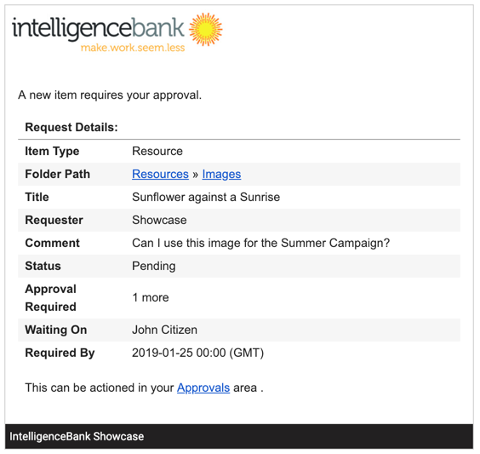Click the IntelligenceBank Showcase footer text
This screenshot has height=454, width=480.
click(77, 436)
